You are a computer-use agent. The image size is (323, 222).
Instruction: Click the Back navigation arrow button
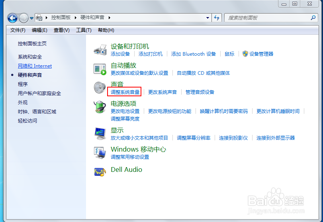[x=12, y=18]
